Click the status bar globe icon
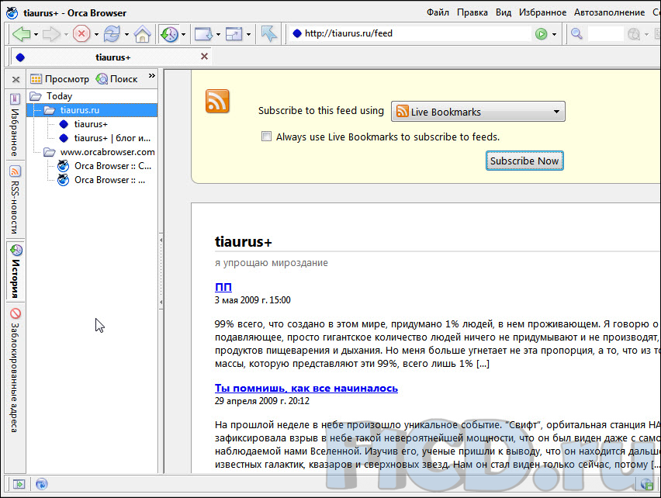661x498 pixels. coord(41,484)
